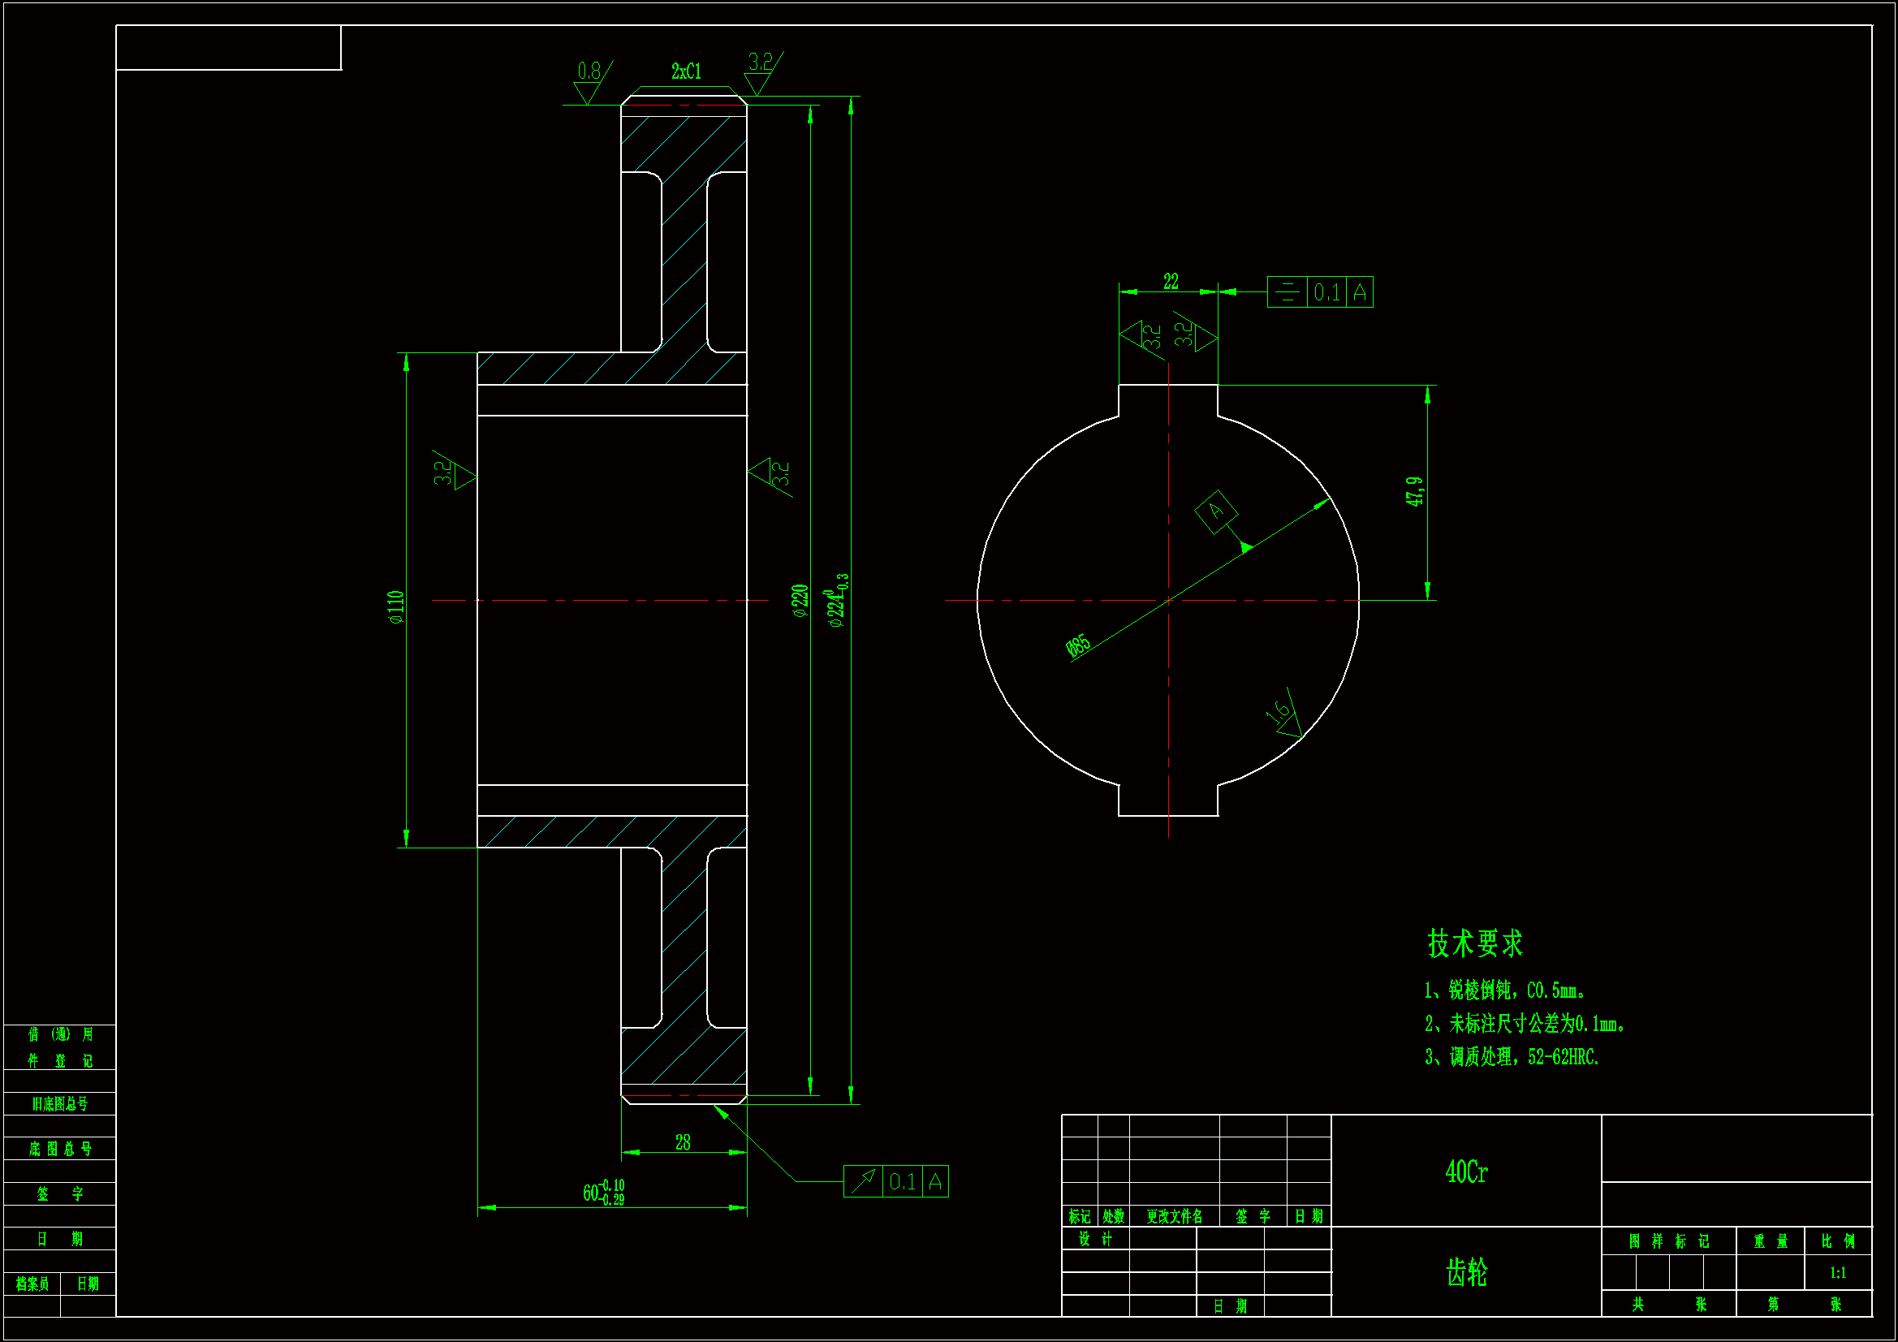Select the 47.9 keyway depth dimension
Image resolution: width=1898 pixels, height=1342 pixels.
1414,491
